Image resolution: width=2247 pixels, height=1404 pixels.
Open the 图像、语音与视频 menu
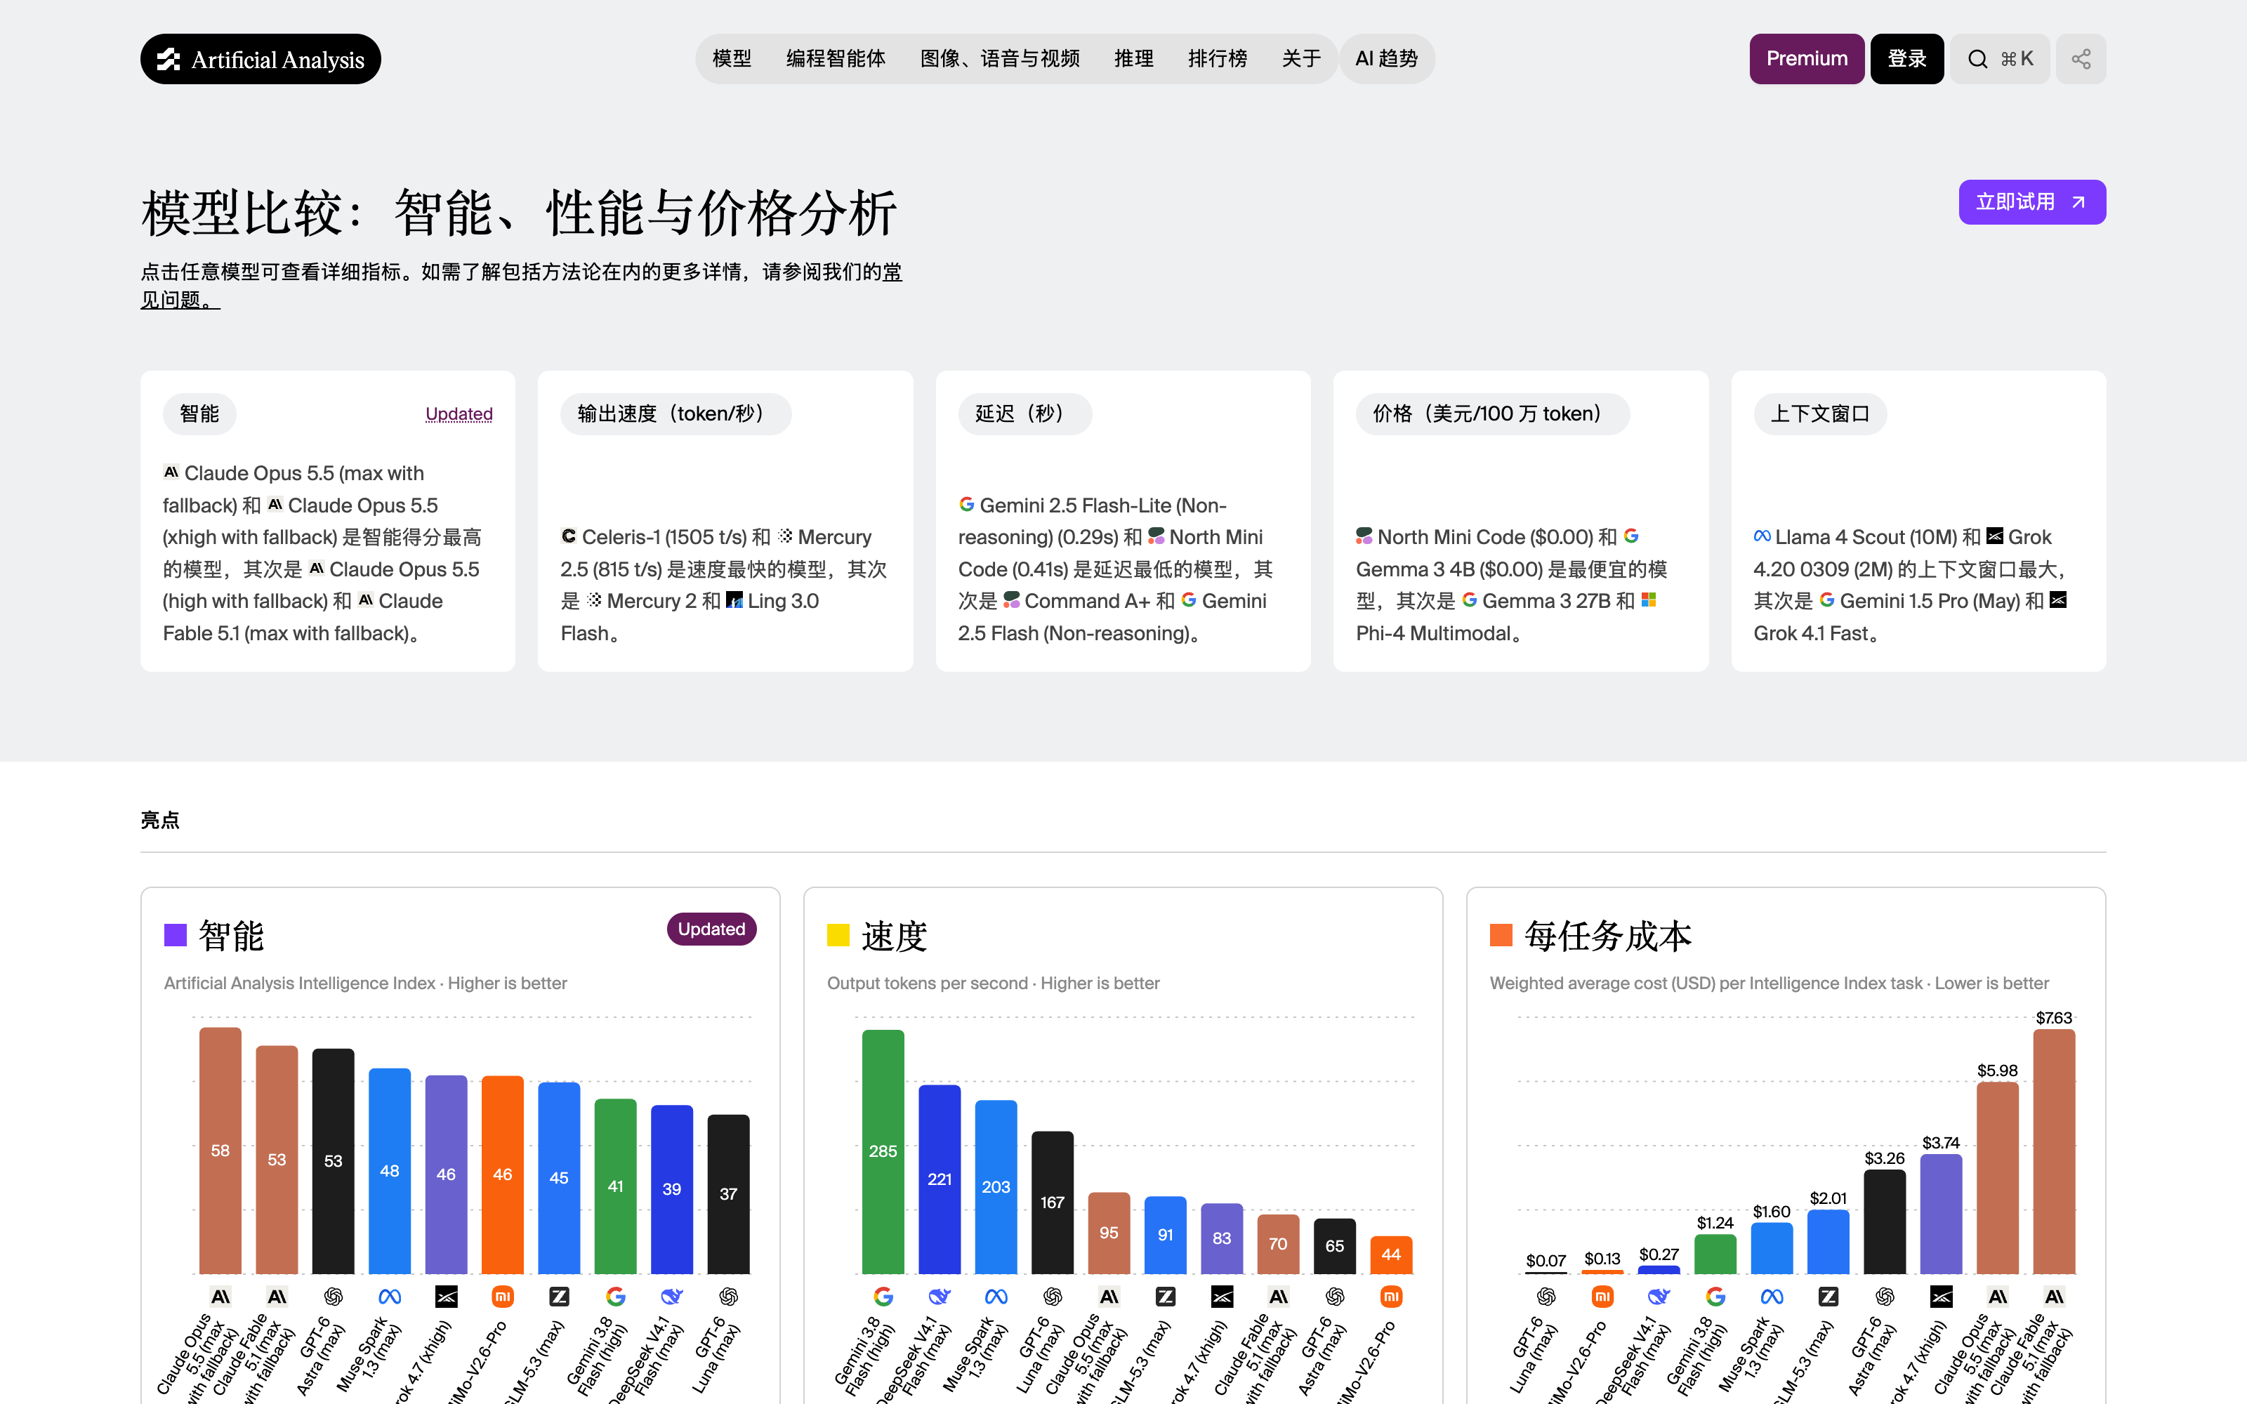coord(1000,58)
